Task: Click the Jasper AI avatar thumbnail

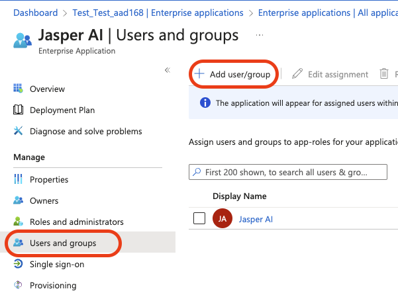Action: pyautogui.click(x=223, y=219)
